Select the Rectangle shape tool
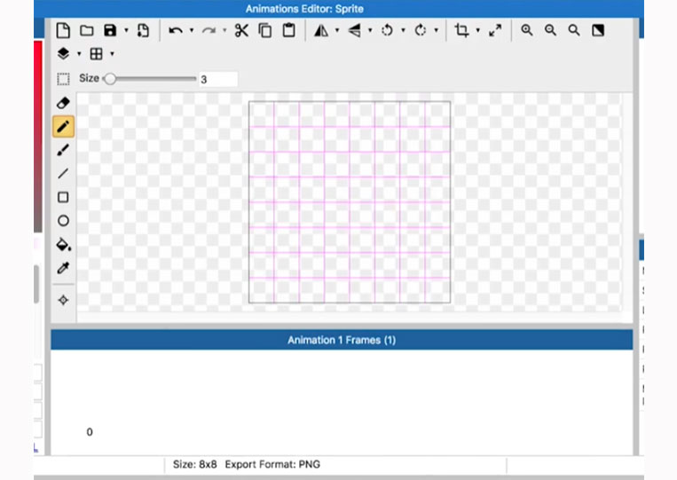 tap(63, 197)
